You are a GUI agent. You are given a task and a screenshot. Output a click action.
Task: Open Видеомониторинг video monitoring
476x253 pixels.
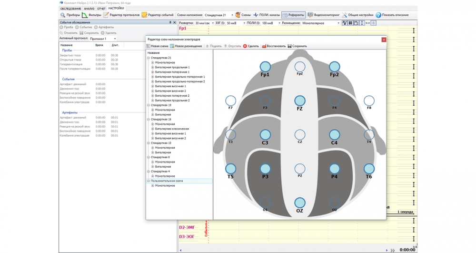pyautogui.click(x=323, y=15)
